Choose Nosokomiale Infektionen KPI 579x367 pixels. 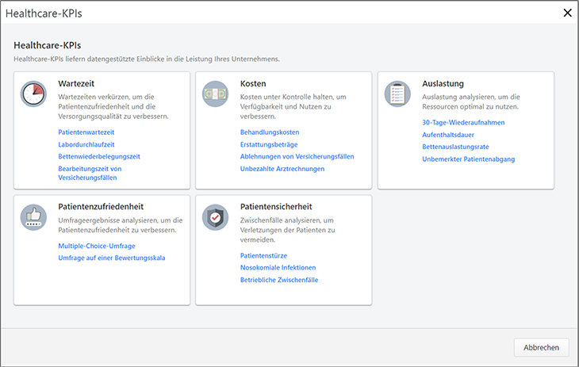[x=279, y=268]
